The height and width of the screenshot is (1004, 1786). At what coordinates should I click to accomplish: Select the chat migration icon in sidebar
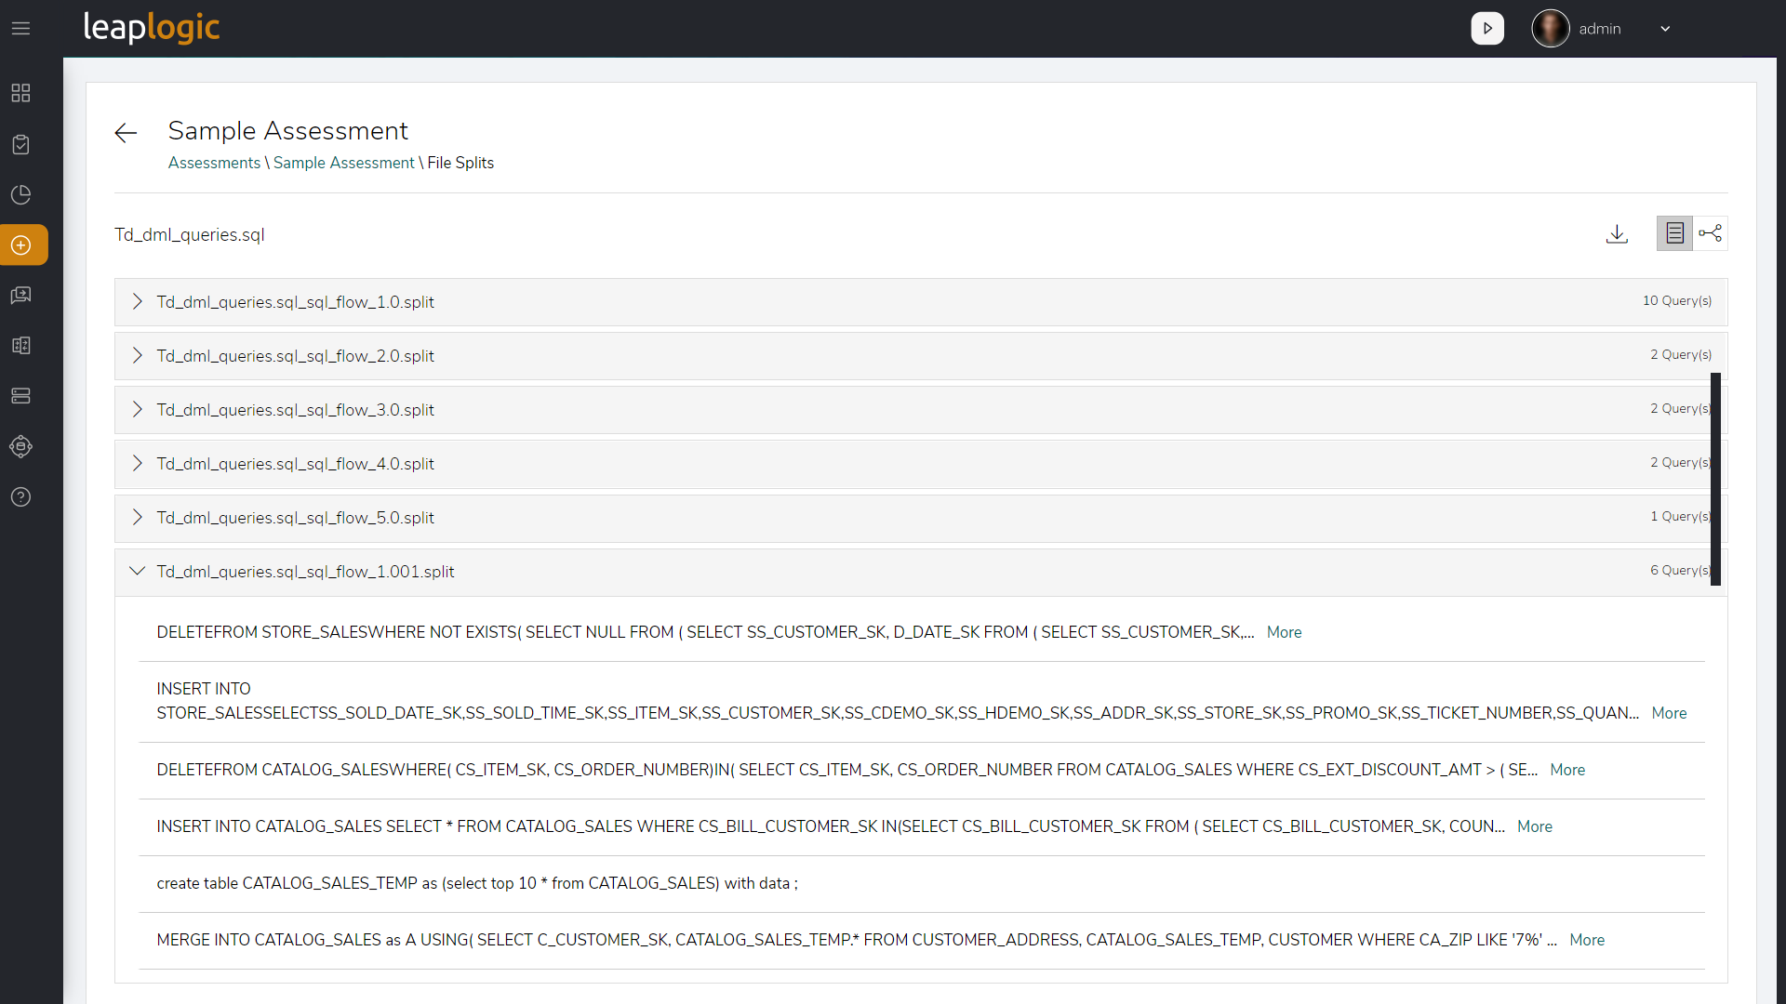tap(20, 295)
